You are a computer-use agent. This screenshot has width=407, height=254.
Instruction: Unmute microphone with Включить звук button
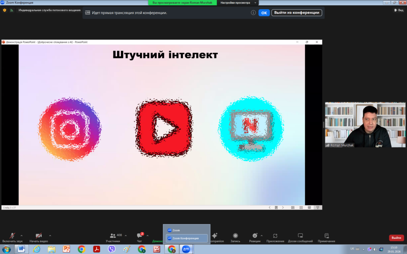coord(12,236)
